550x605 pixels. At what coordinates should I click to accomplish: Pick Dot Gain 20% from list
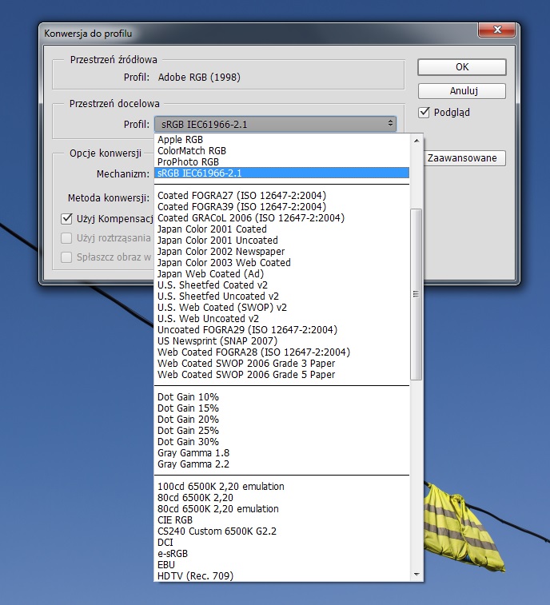coord(188,419)
